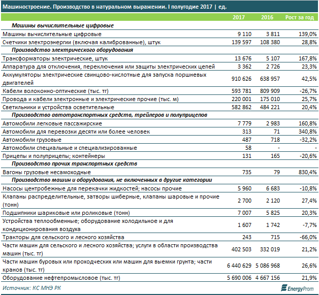Select the 830,4% growth value
319x295 pixels.
(306, 173)
